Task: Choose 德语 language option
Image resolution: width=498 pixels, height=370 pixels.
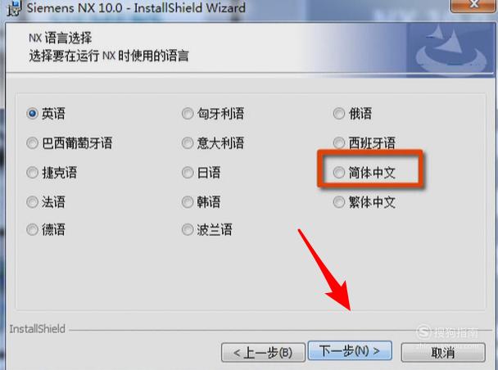Action: tap(32, 229)
